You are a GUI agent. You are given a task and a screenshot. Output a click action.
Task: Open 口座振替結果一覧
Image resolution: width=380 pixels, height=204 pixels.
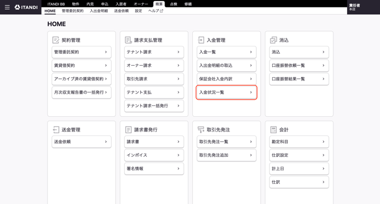[299, 79]
